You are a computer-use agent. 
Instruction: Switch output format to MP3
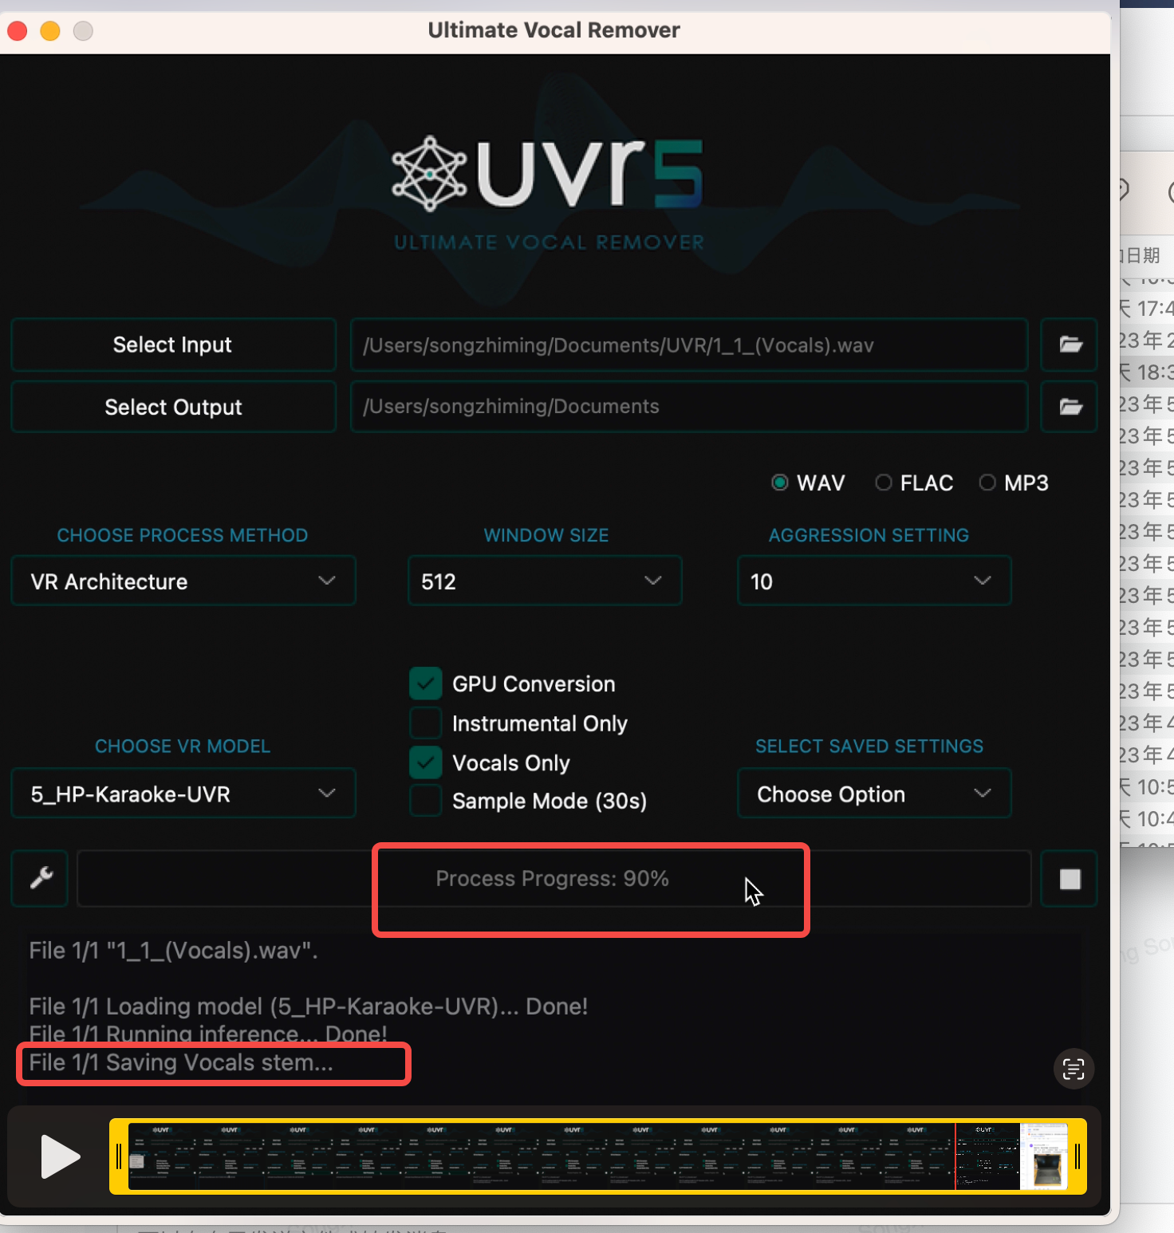[x=988, y=483]
